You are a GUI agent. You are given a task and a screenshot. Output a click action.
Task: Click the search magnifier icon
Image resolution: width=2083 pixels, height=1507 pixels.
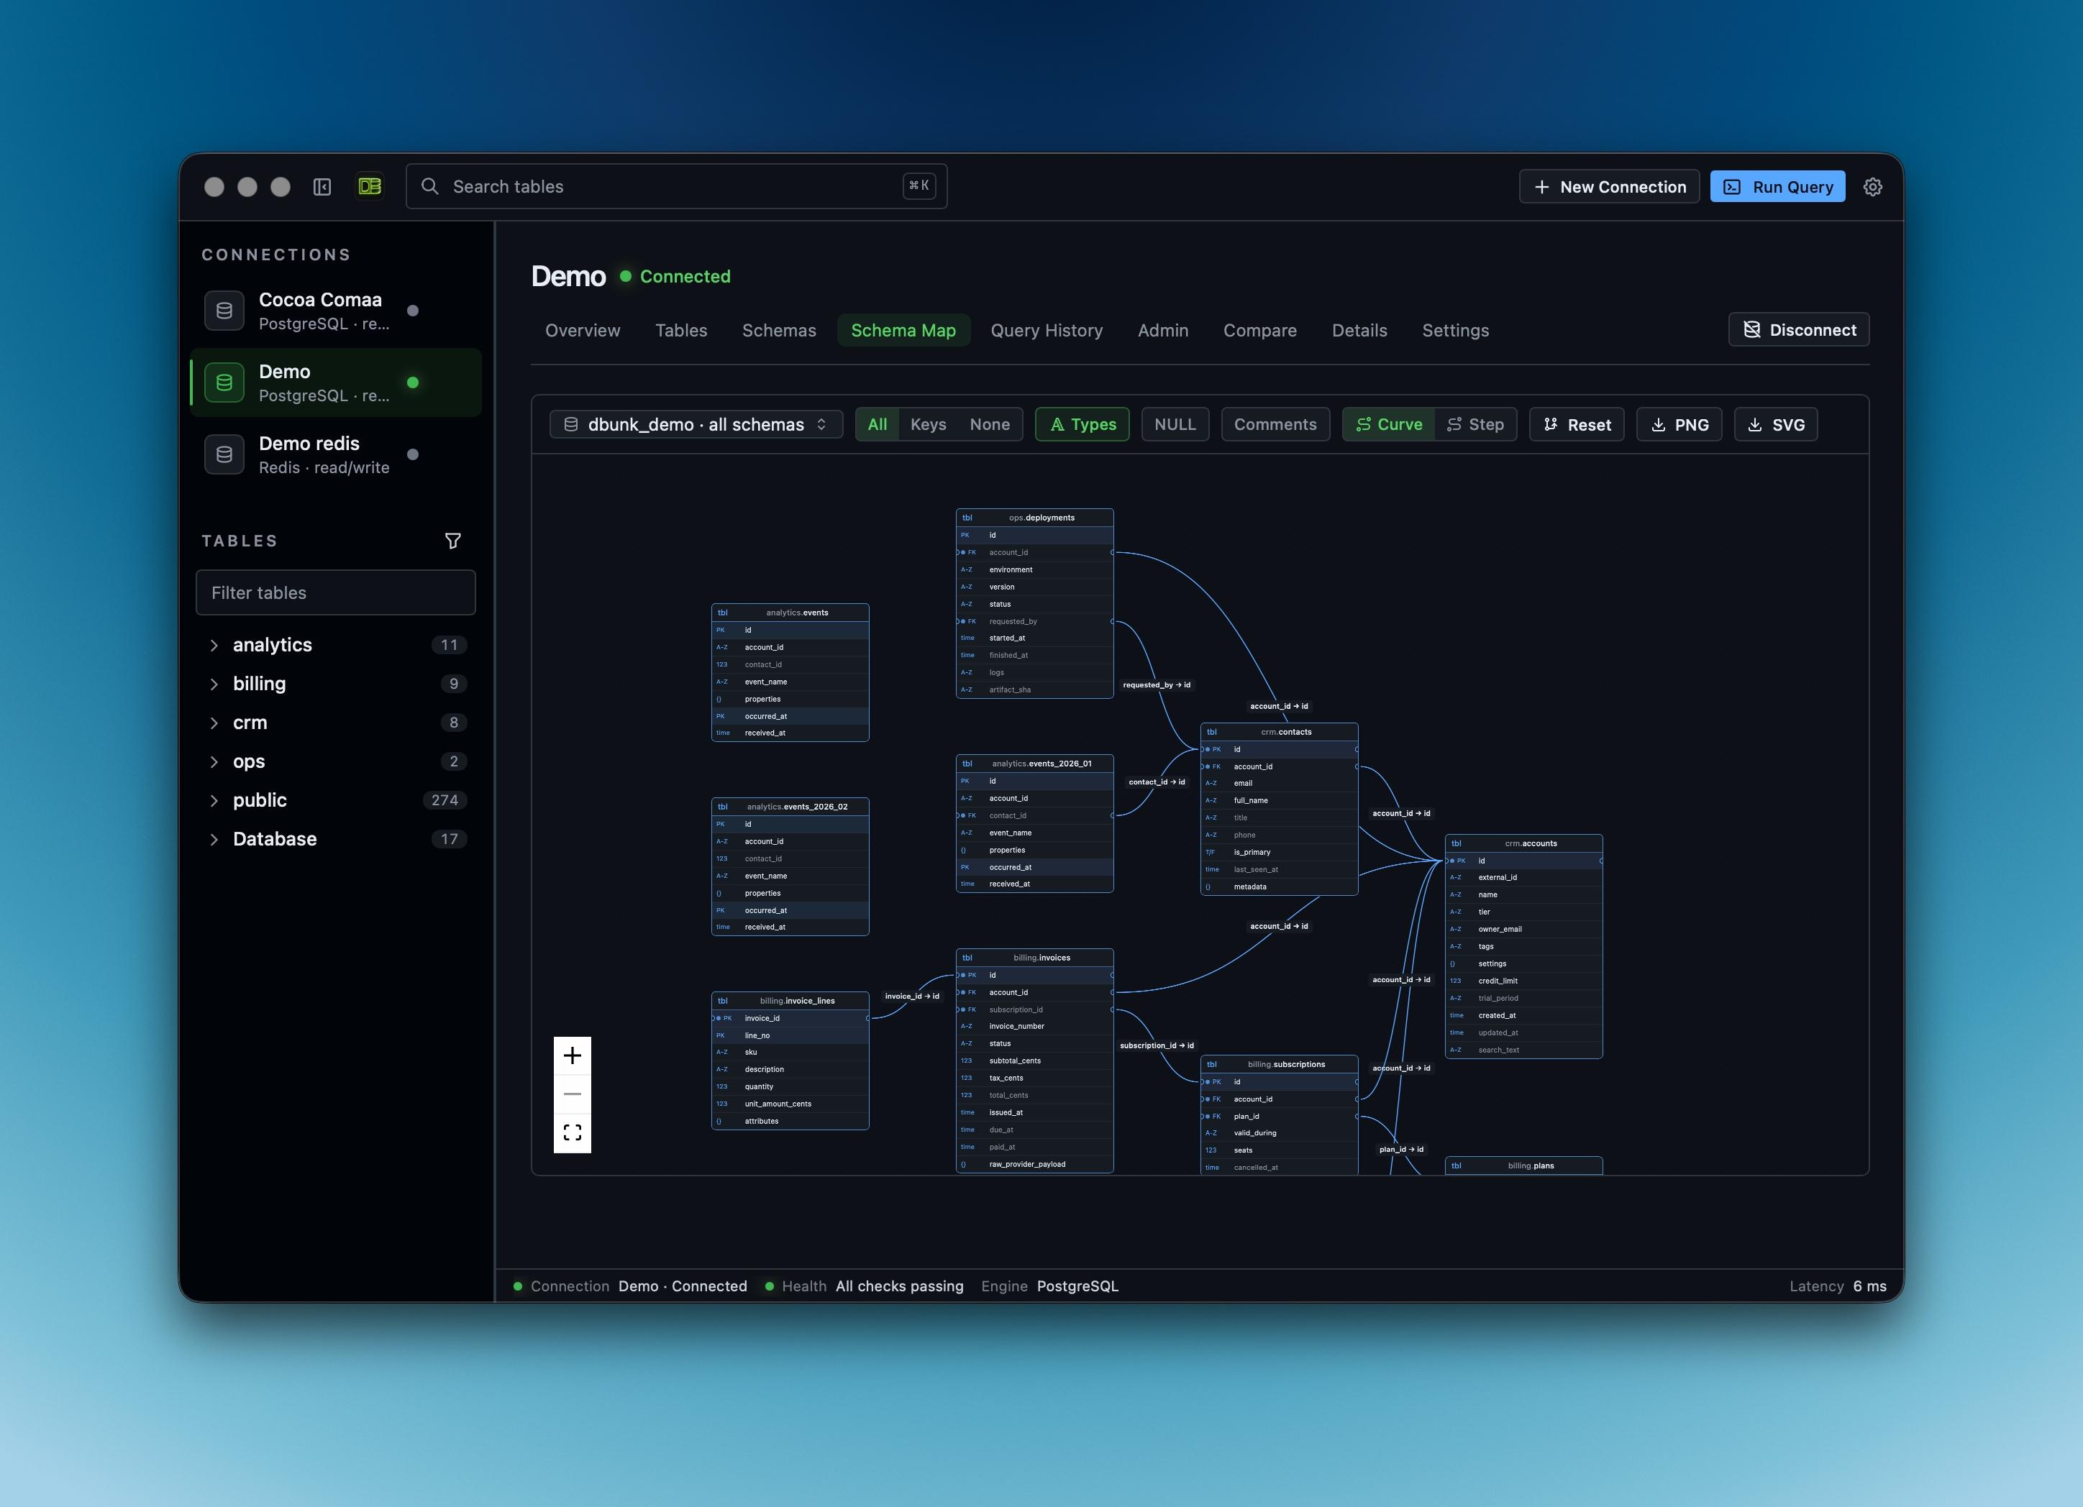(430, 186)
